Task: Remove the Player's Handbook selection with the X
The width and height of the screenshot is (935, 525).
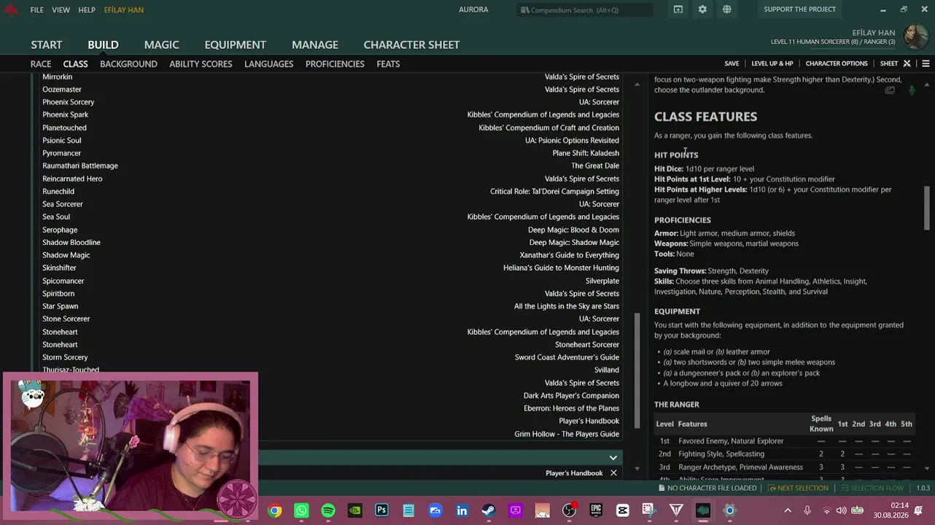Action: (613, 473)
